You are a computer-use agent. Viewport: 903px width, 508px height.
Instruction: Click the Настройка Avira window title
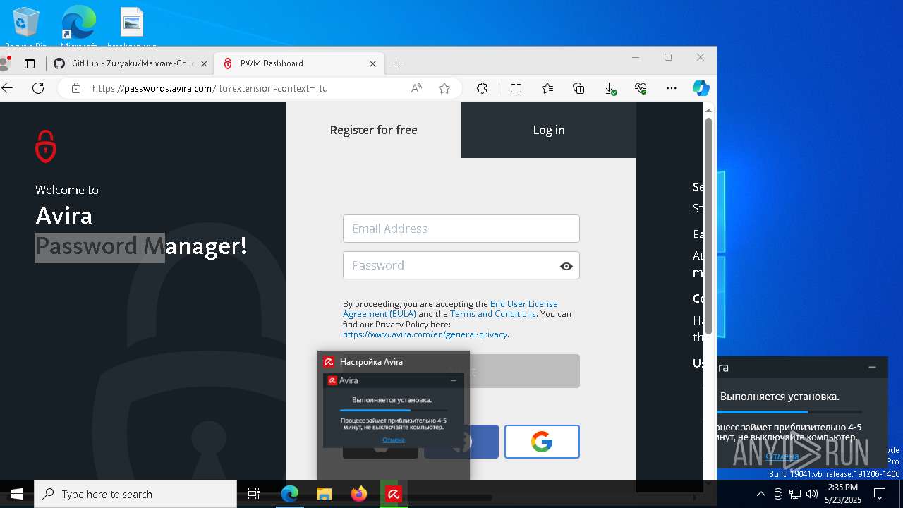coord(371,362)
